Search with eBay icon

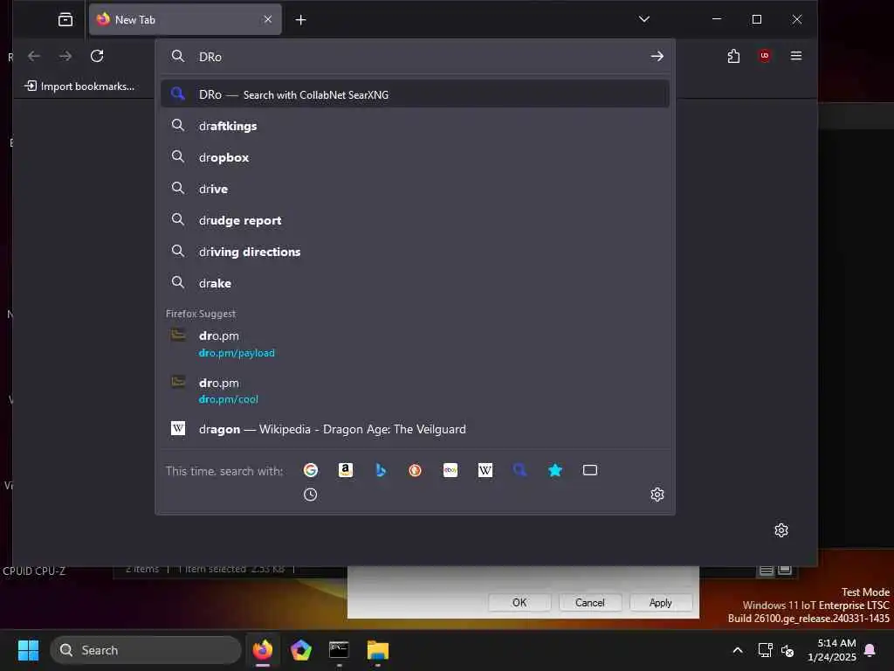pyautogui.click(x=450, y=470)
